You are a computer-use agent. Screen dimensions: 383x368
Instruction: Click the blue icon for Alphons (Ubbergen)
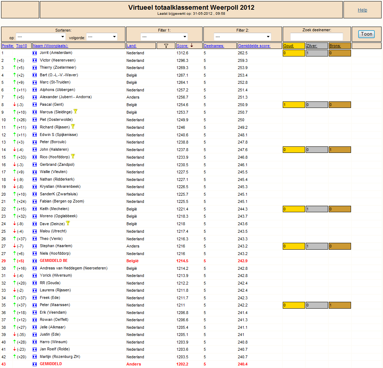click(x=35, y=90)
